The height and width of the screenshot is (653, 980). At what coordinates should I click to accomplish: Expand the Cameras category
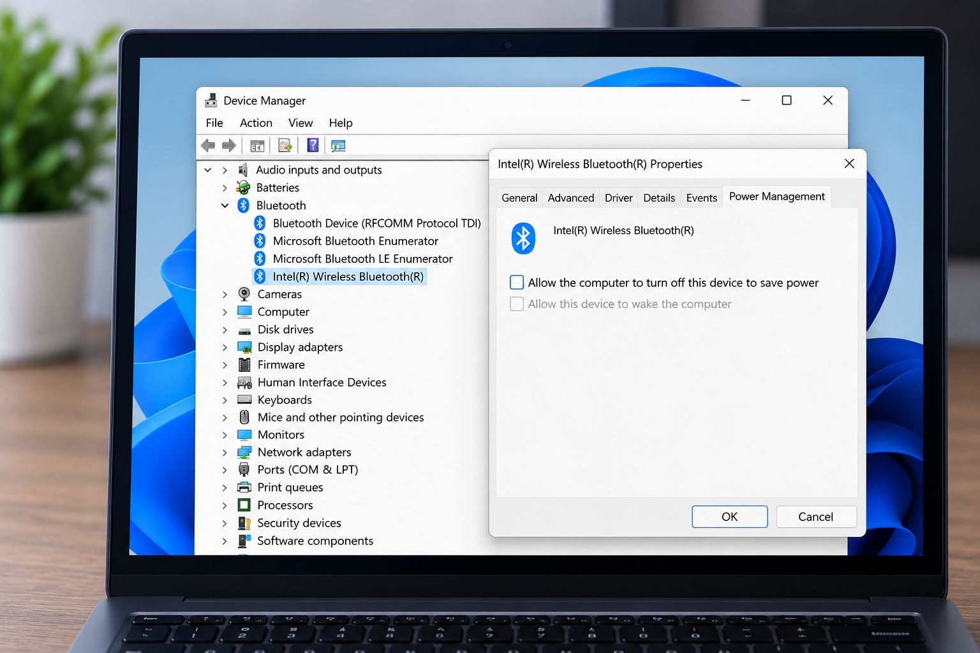[x=225, y=294]
